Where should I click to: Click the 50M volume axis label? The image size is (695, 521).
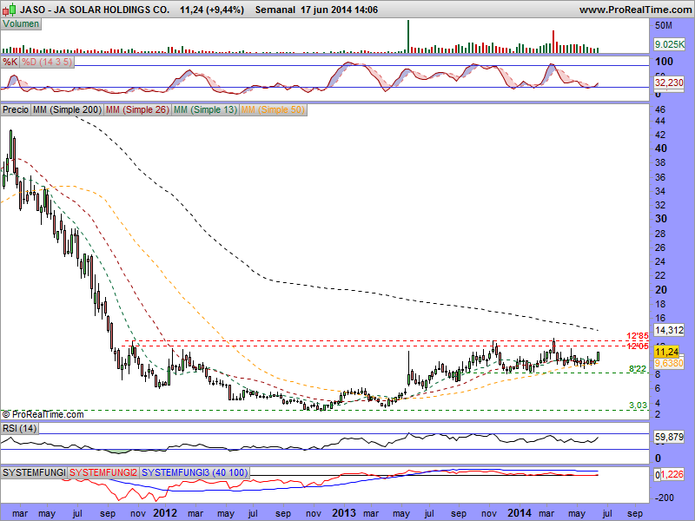(664, 26)
